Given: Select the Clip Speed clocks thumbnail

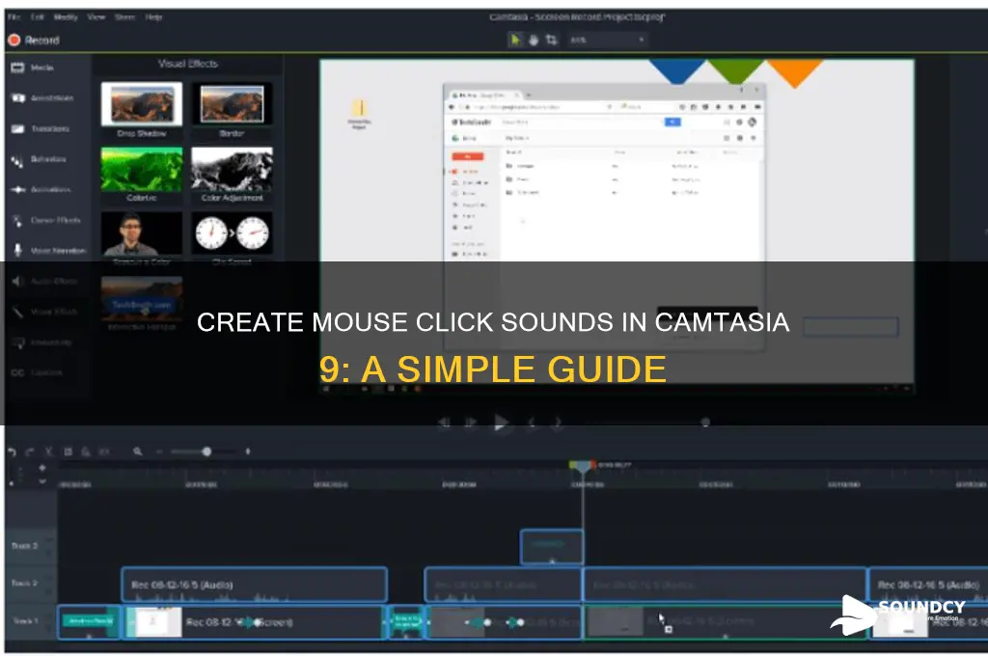Looking at the screenshot, I should click(232, 233).
